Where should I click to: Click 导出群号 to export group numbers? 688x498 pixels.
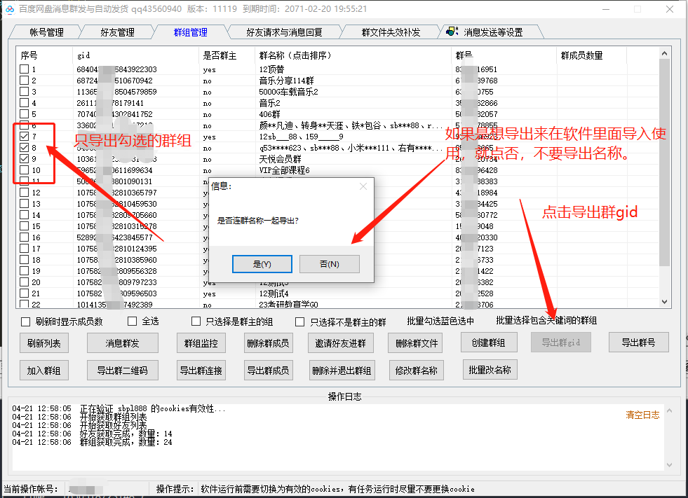coord(638,343)
